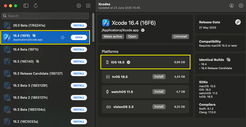Click Updated at 23 June 2025 10:45
This screenshot has height=127, width=246.
(119, 8)
